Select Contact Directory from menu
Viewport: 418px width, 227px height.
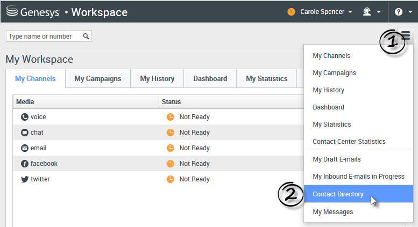pos(338,194)
